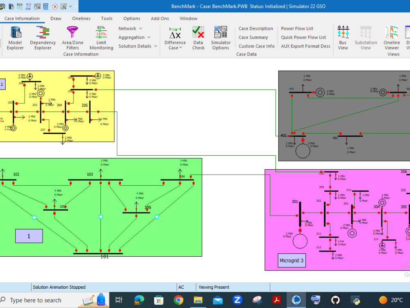Image resolution: width=410 pixels, height=308 pixels.
Task: Open the Limit Monitoring tool
Action: (x=101, y=38)
